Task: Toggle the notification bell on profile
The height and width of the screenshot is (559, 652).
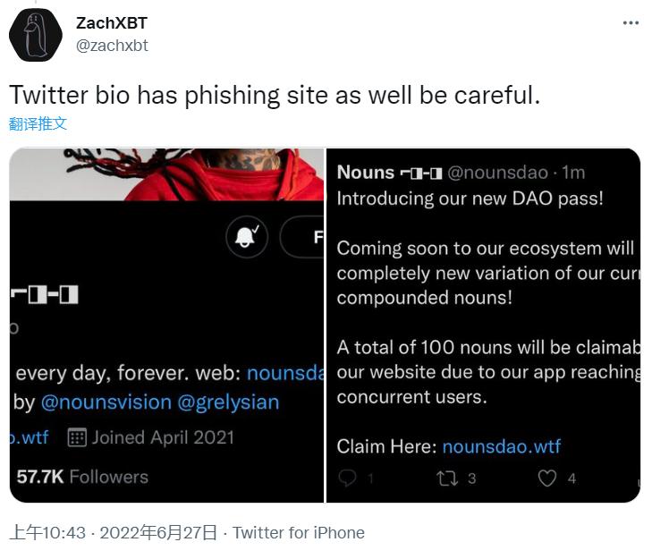Action: tap(245, 237)
